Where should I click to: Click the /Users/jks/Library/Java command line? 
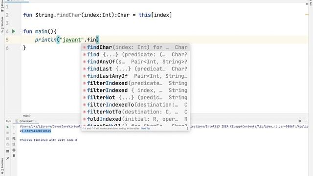click(50, 127)
